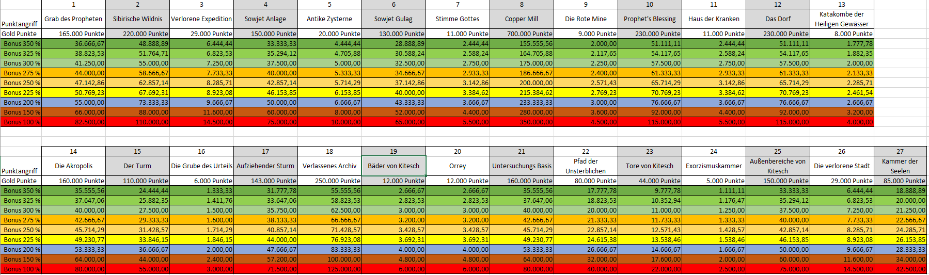
Task: Select the 'Bäder von Kitesch' cell
Action: (393, 166)
